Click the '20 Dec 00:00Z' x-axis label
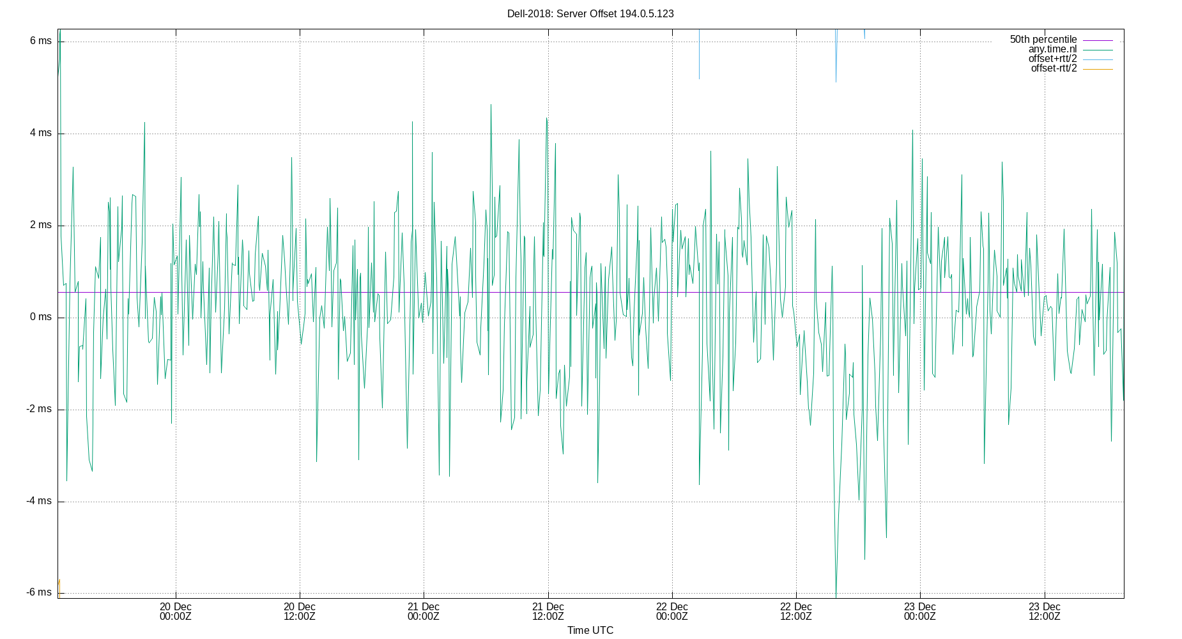The height and width of the screenshot is (639, 1182). coord(175,612)
